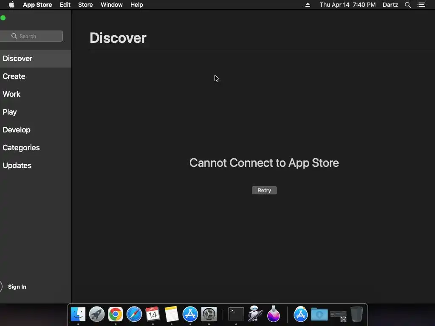
Task: Open the Apple menu
Action: (x=11, y=5)
